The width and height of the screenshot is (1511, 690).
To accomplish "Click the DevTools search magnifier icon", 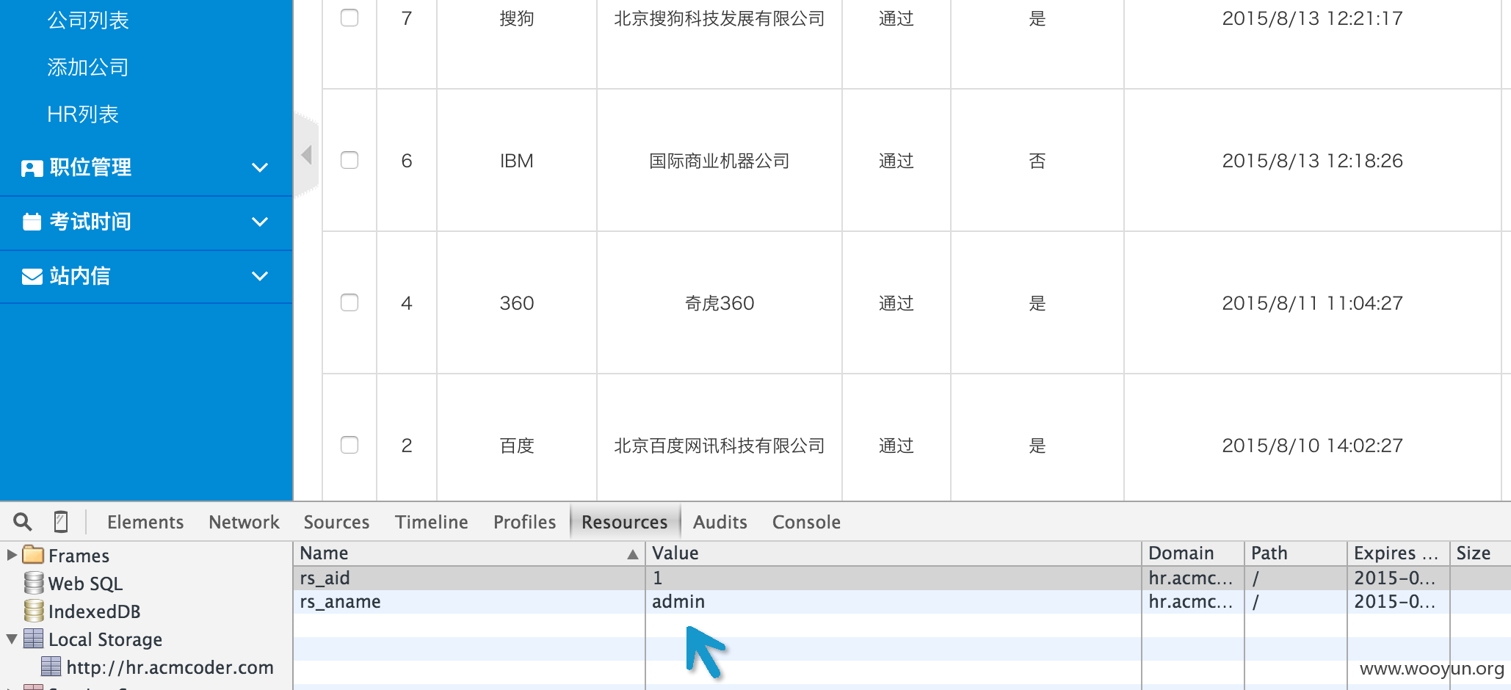I will point(23,522).
